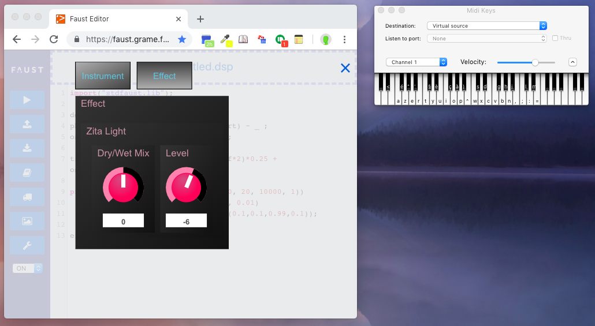Screen dimensions: 595x326
Task: Close the Faust UI overlay with blue X
Action: point(345,68)
